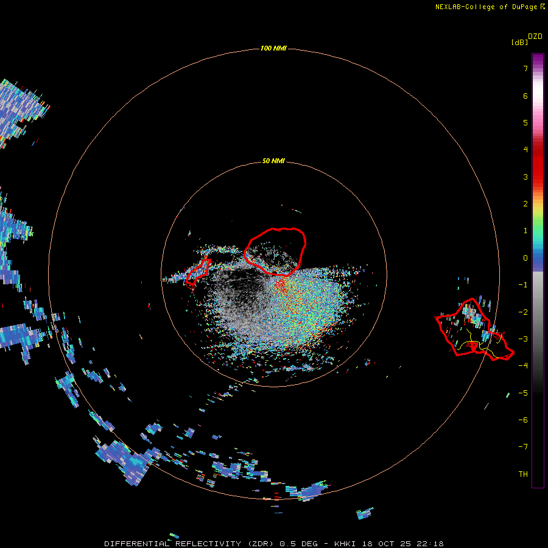Click the 3 value on color scale
548x548 pixels.
coord(525,177)
